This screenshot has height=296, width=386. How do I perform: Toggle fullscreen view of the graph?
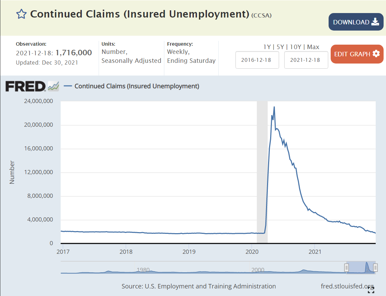pyautogui.click(x=371, y=289)
